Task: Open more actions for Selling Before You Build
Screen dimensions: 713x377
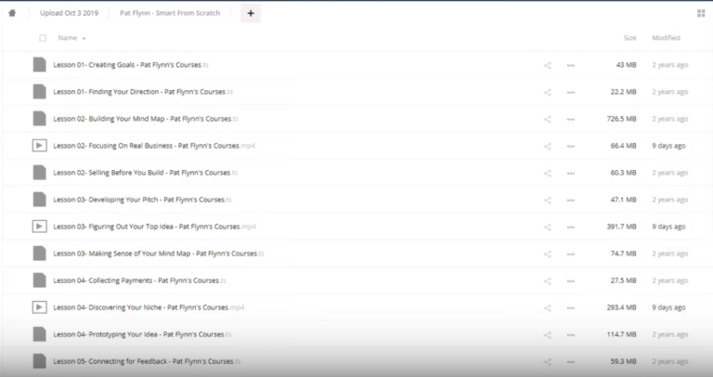Action: 571,174
